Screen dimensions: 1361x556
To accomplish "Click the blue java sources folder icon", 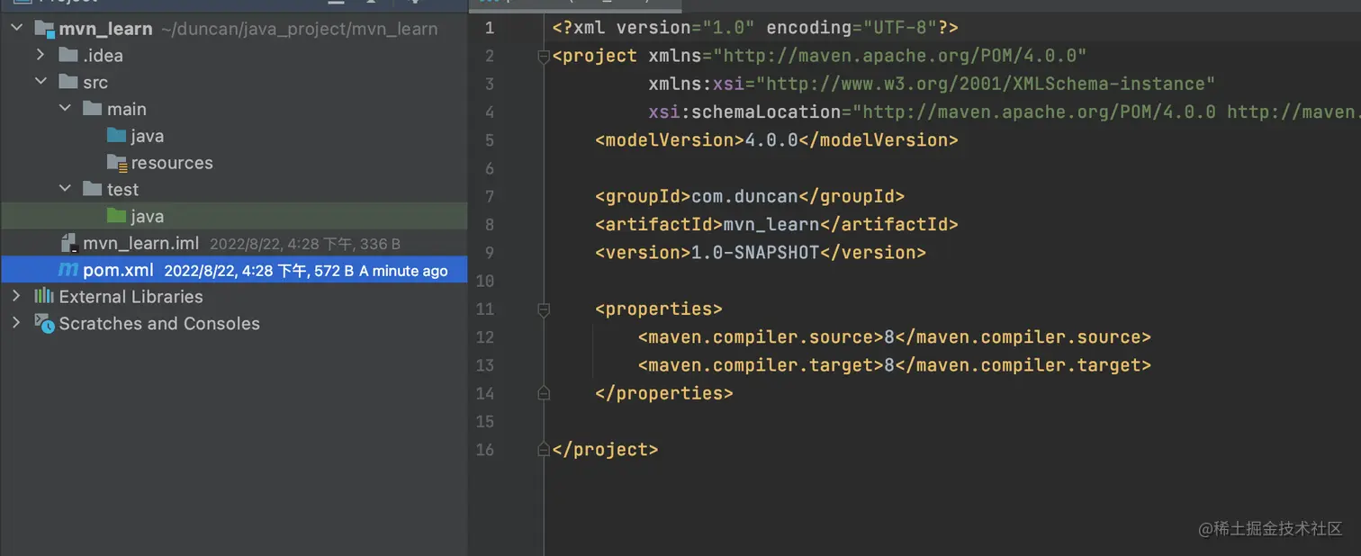I will tap(116, 136).
